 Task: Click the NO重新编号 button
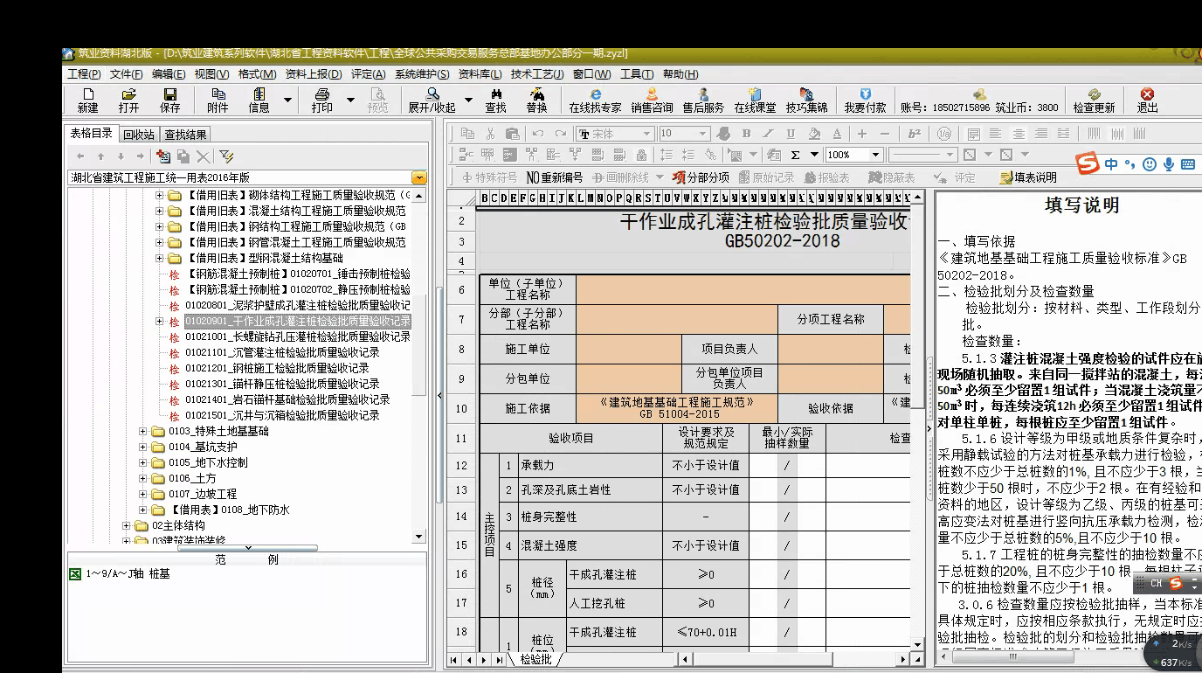555,177
